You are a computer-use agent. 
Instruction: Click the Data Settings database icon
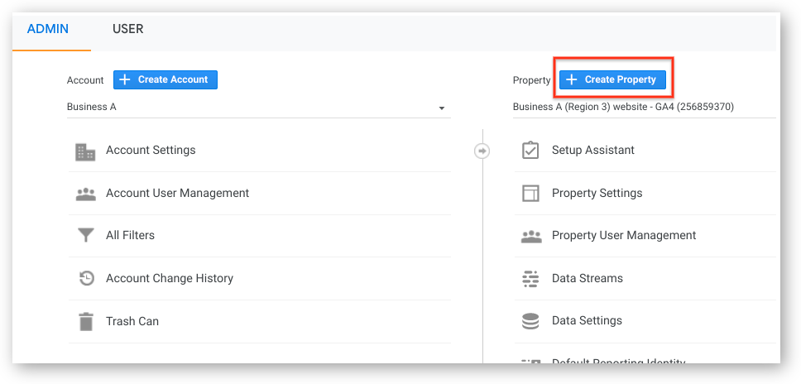[530, 321]
